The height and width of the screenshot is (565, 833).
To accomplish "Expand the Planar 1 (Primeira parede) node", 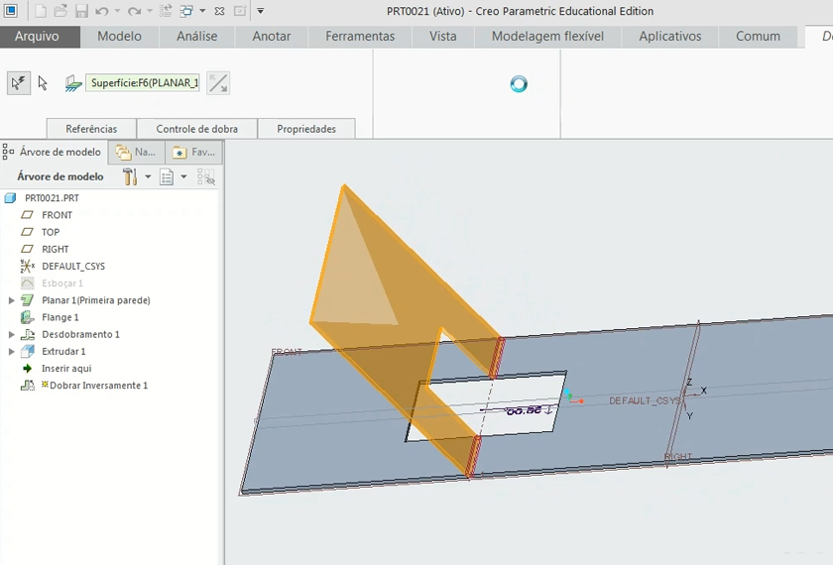I will 12,300.
